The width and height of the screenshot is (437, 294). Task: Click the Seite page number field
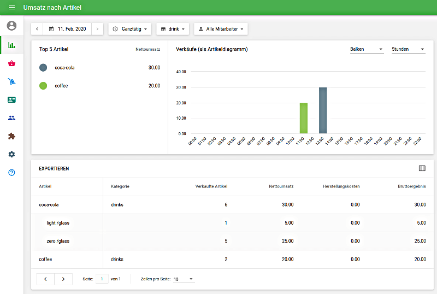coord(102,279)
